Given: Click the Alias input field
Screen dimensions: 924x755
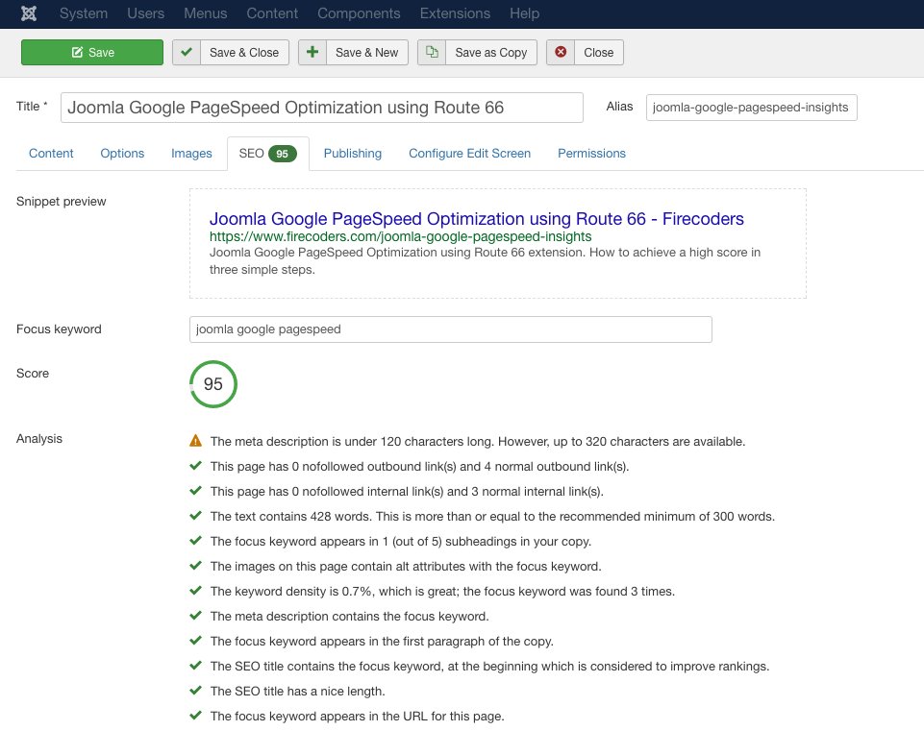Looking at the screenshot, I should coord(751,108).
